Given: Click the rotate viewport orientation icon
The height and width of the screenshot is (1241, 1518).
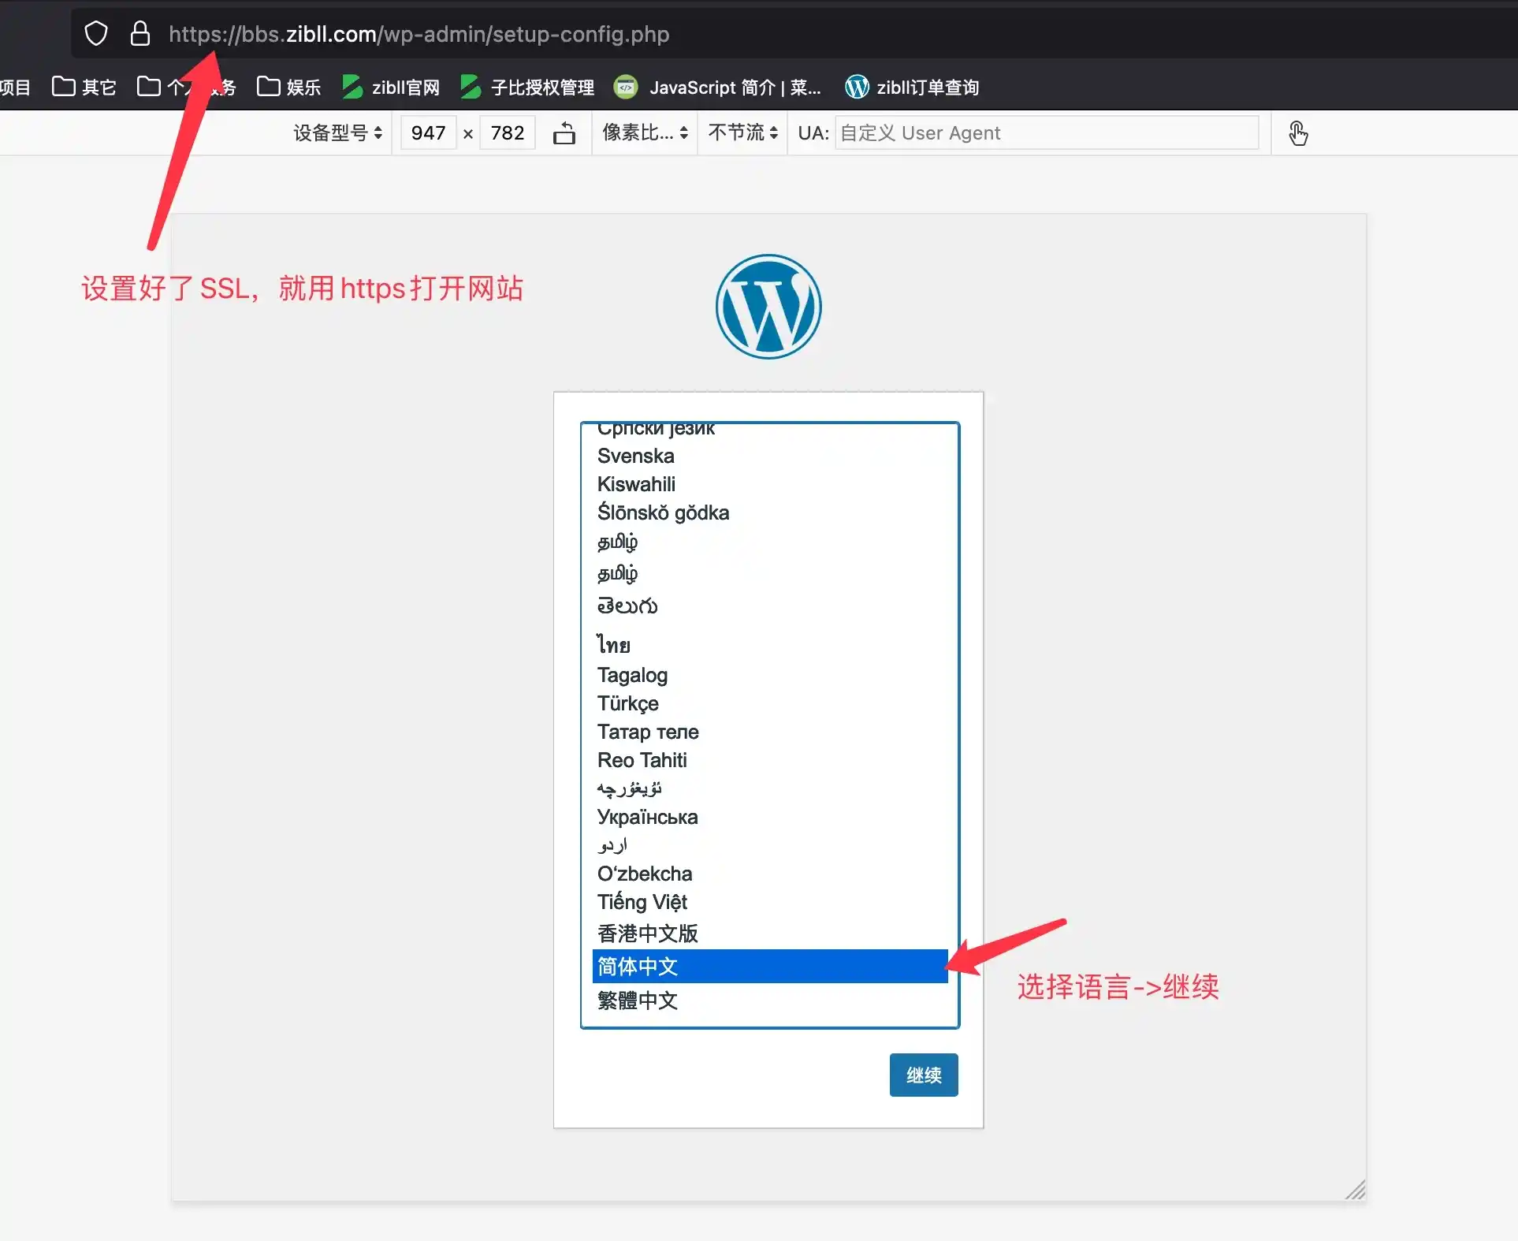Looking at the screenshot, I should 565,132.
